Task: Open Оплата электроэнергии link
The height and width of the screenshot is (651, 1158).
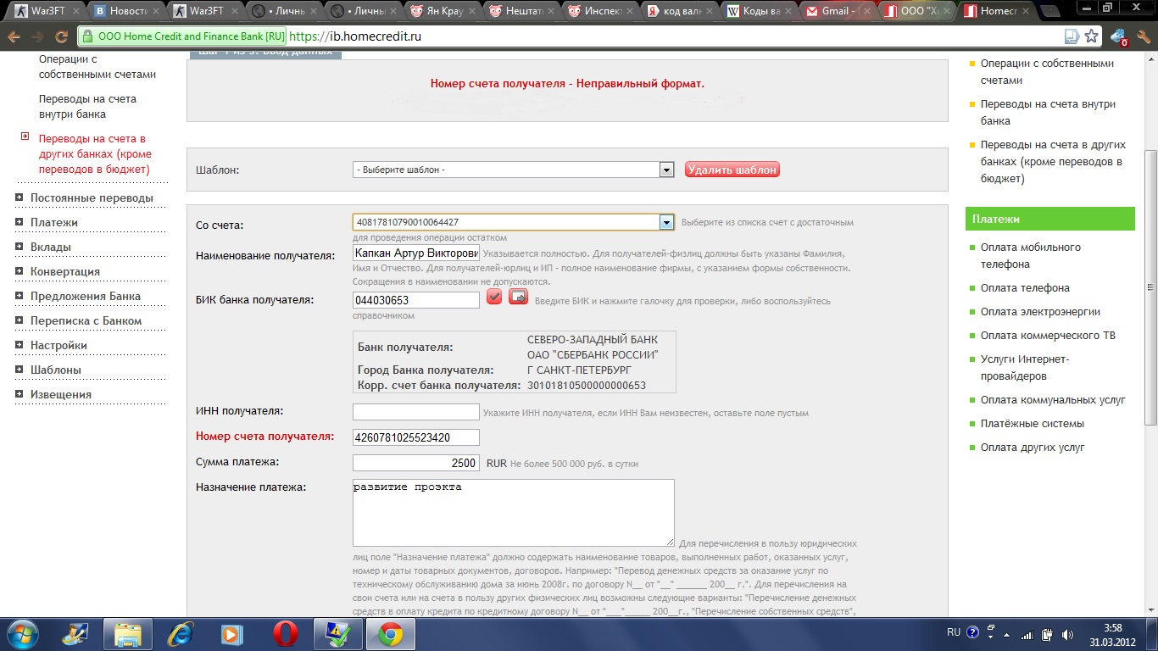Action: point(1040,311)
